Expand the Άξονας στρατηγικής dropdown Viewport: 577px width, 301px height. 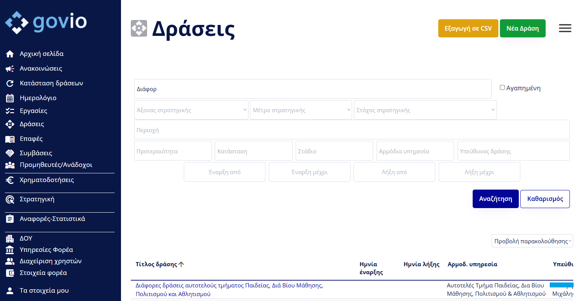[x=191, y=110]
